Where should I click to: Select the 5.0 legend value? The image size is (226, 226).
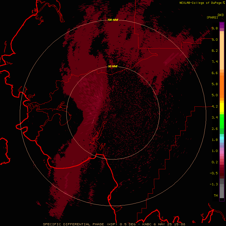215,95
